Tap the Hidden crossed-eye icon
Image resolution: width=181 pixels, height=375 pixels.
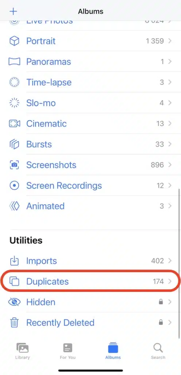point(14,302)
